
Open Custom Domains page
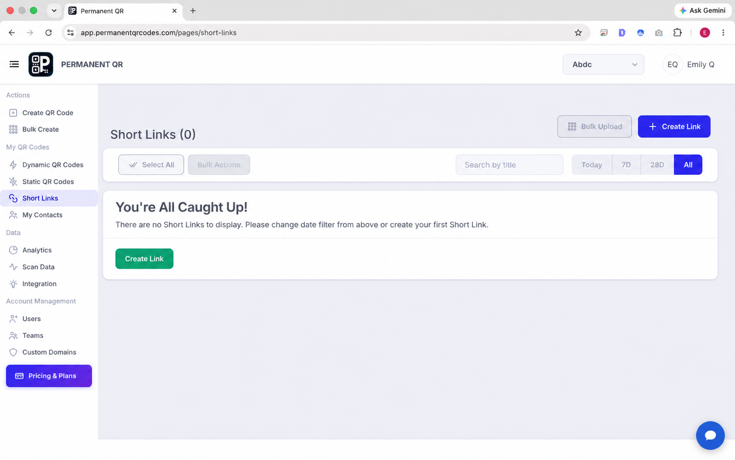click(49, 352)
